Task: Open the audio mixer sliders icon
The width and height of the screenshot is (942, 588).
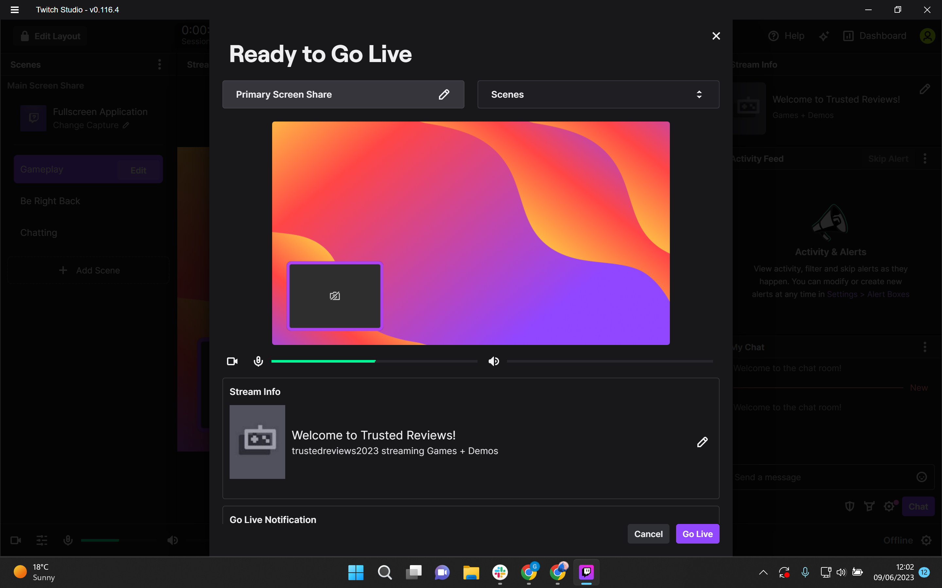Action: 42,541
